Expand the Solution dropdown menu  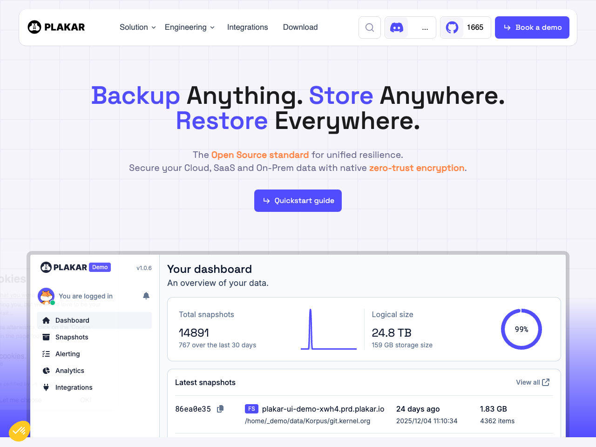(137, 27)
